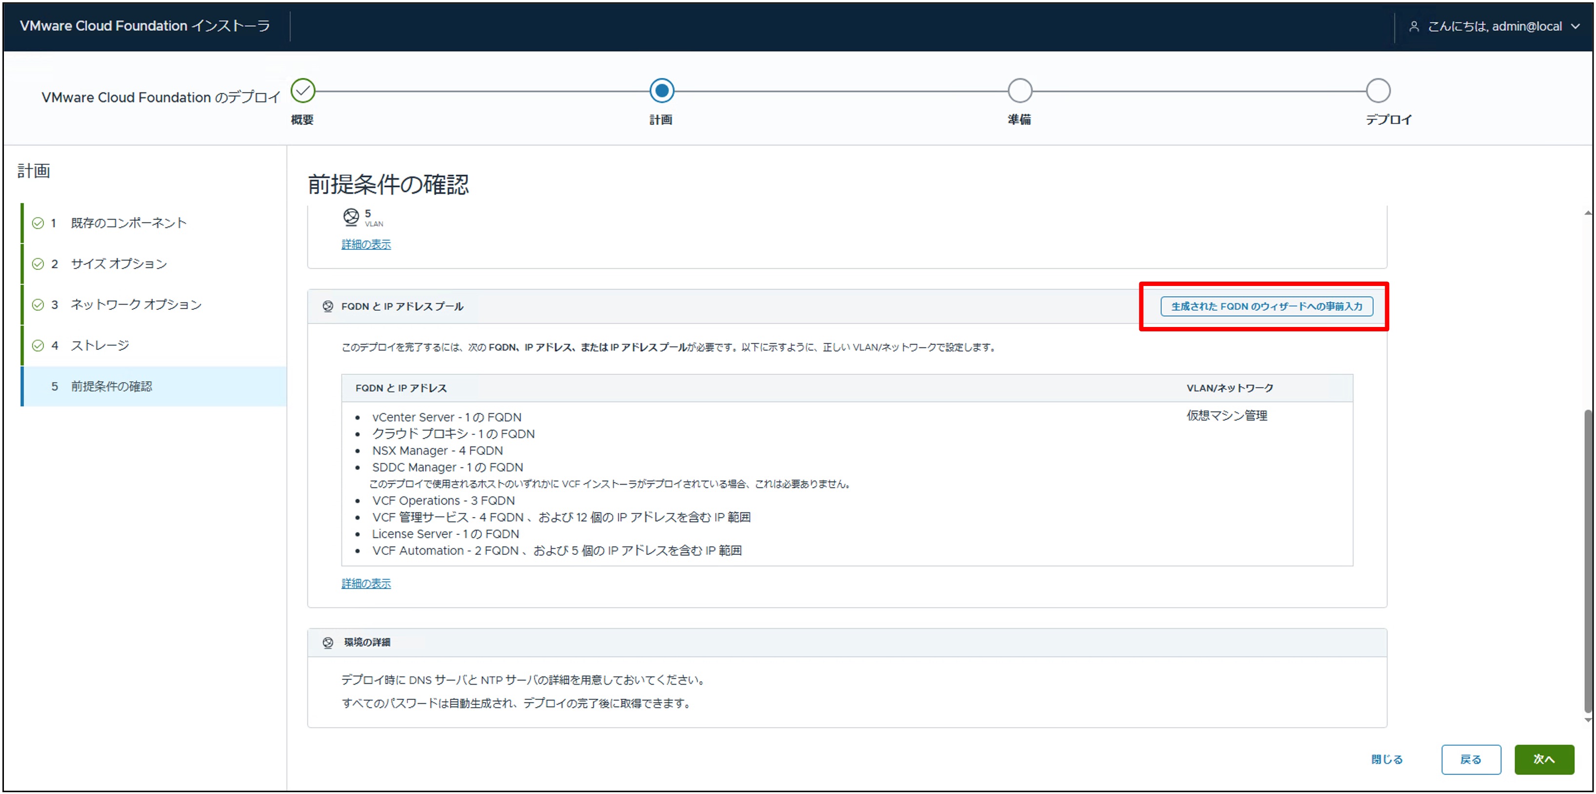Screen dimensions: 1596x794
Task: Select the 計画 active step circle
Action: [x=661, y=90]
